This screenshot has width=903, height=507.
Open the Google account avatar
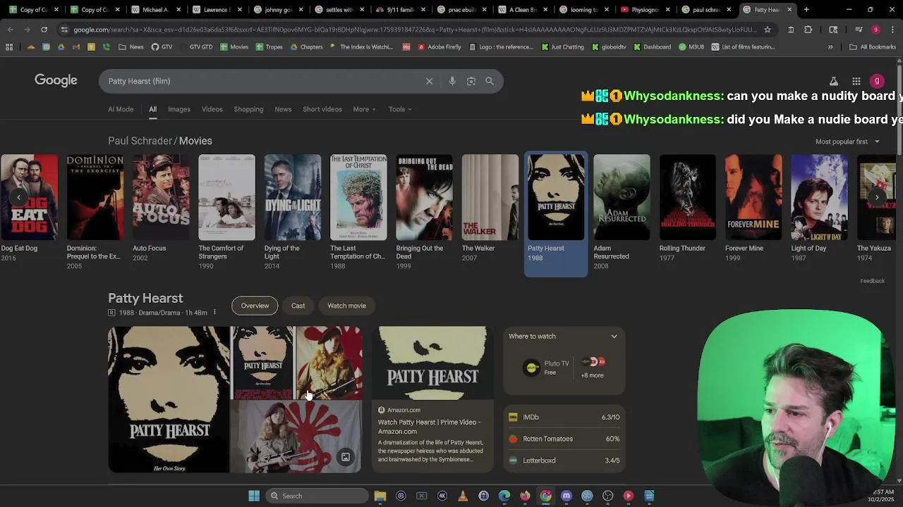tap(877, 81)
